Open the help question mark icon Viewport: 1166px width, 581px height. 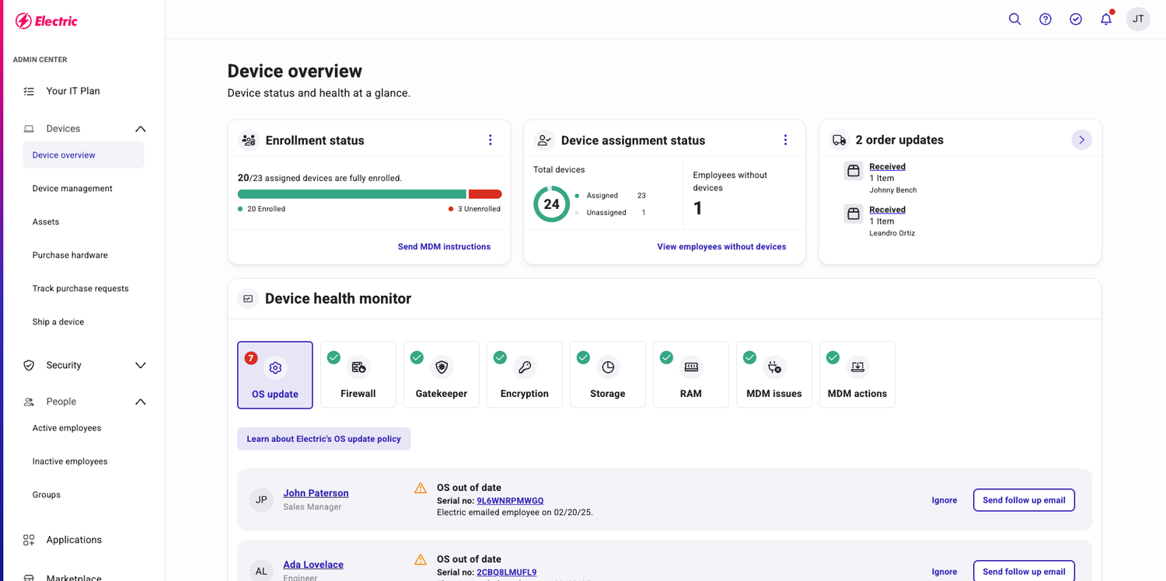pyautogui.click(x=1046, y=19)
